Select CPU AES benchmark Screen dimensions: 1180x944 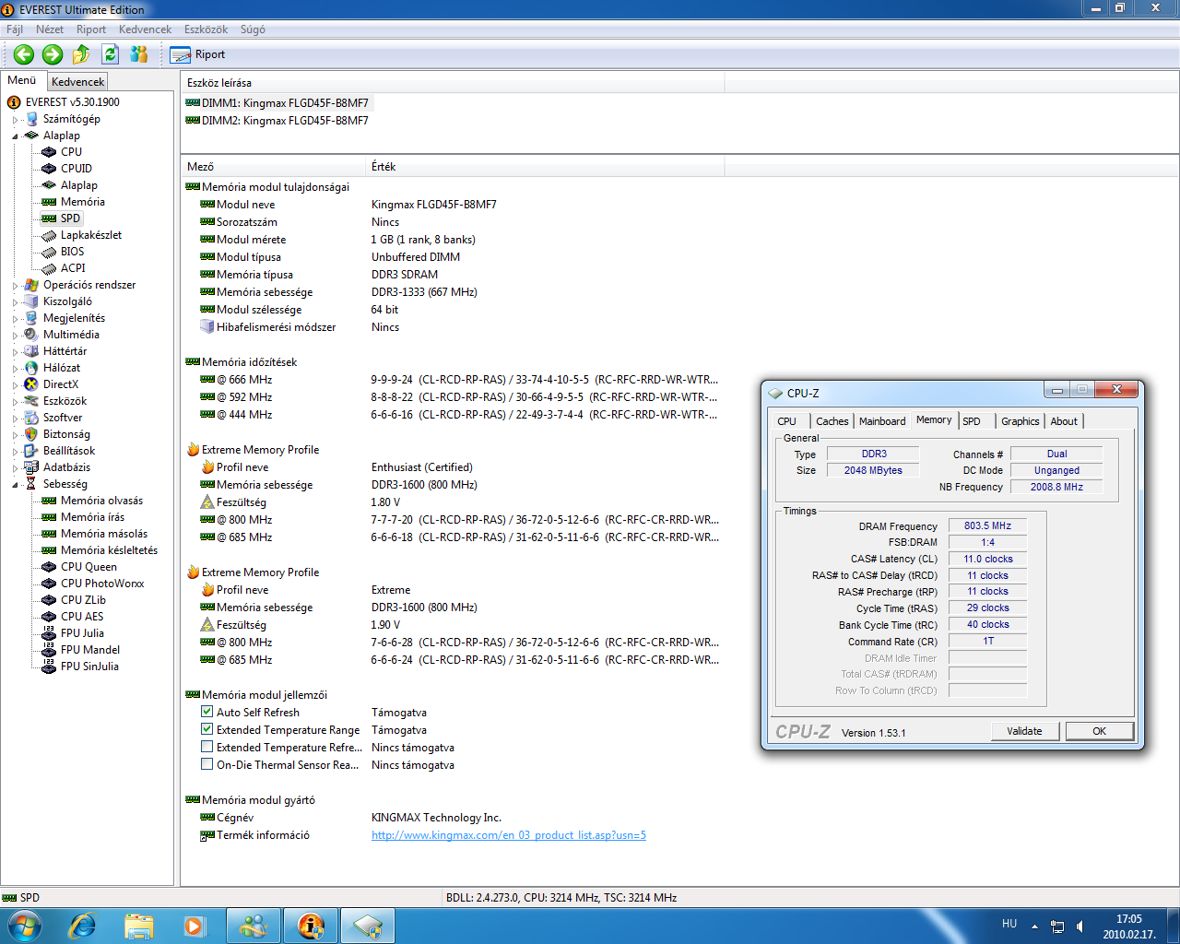tap(82, 617)
